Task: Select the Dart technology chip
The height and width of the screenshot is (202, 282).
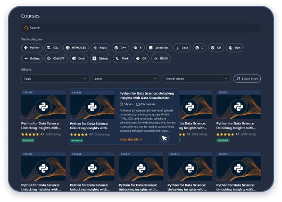Action: tap(235, 48)
